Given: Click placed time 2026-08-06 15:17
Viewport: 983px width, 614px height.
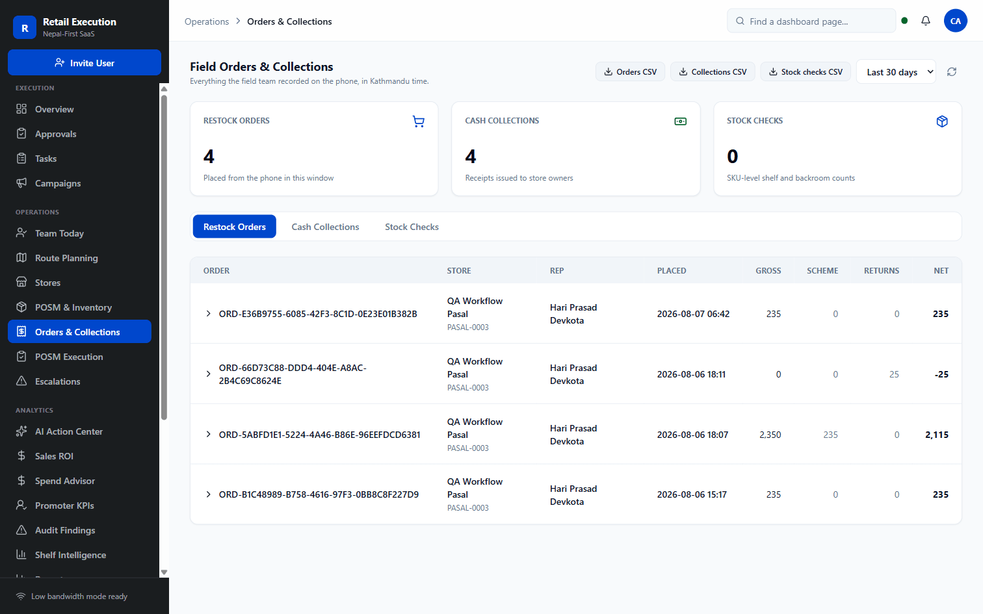Looking at the screenshot, I should click(692, 494).
